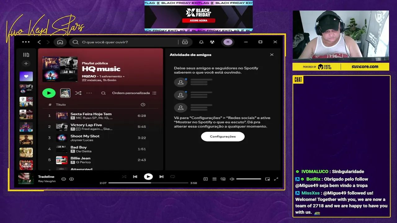Select the 'Título' column header

(61, 105)
